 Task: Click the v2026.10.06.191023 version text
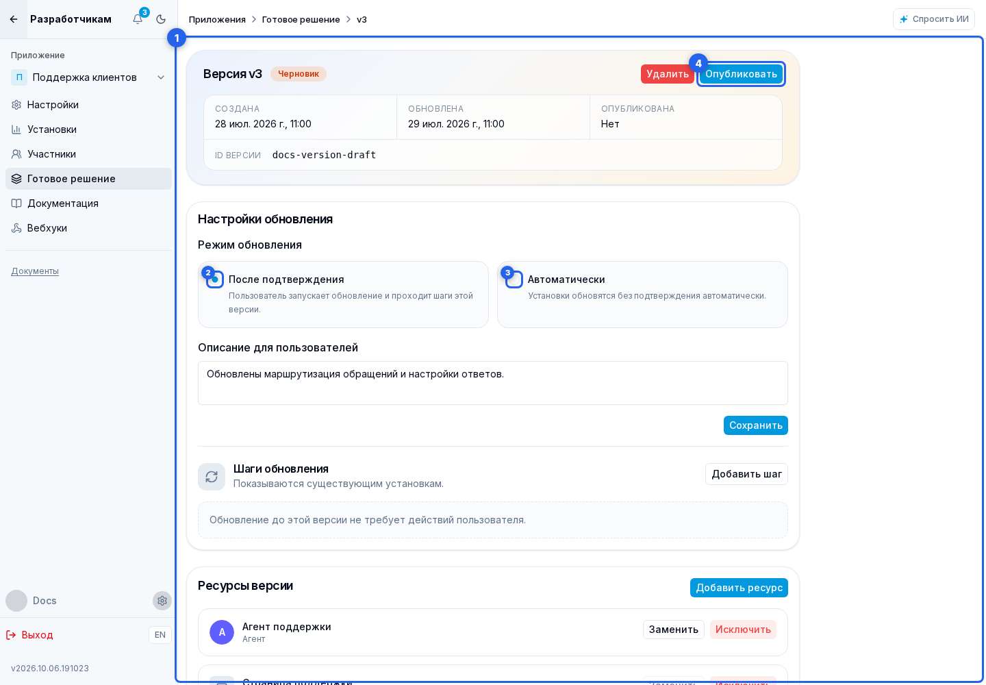(x=50, y=669)
